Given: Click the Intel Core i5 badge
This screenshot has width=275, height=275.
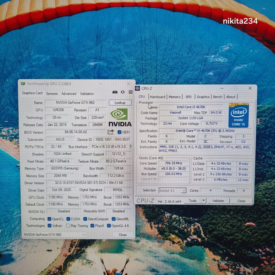Looking at the screenshot, I should 239,115.
